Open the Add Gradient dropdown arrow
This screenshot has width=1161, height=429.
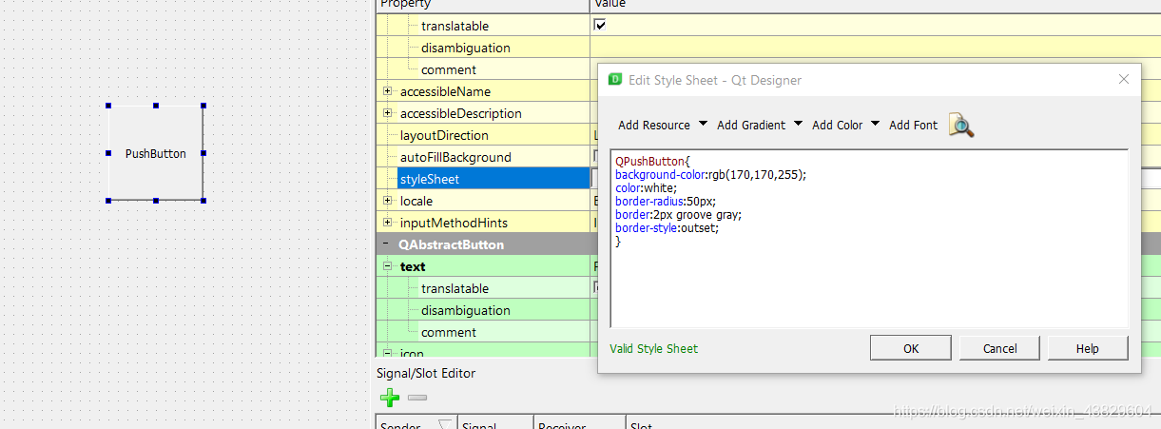798,125
